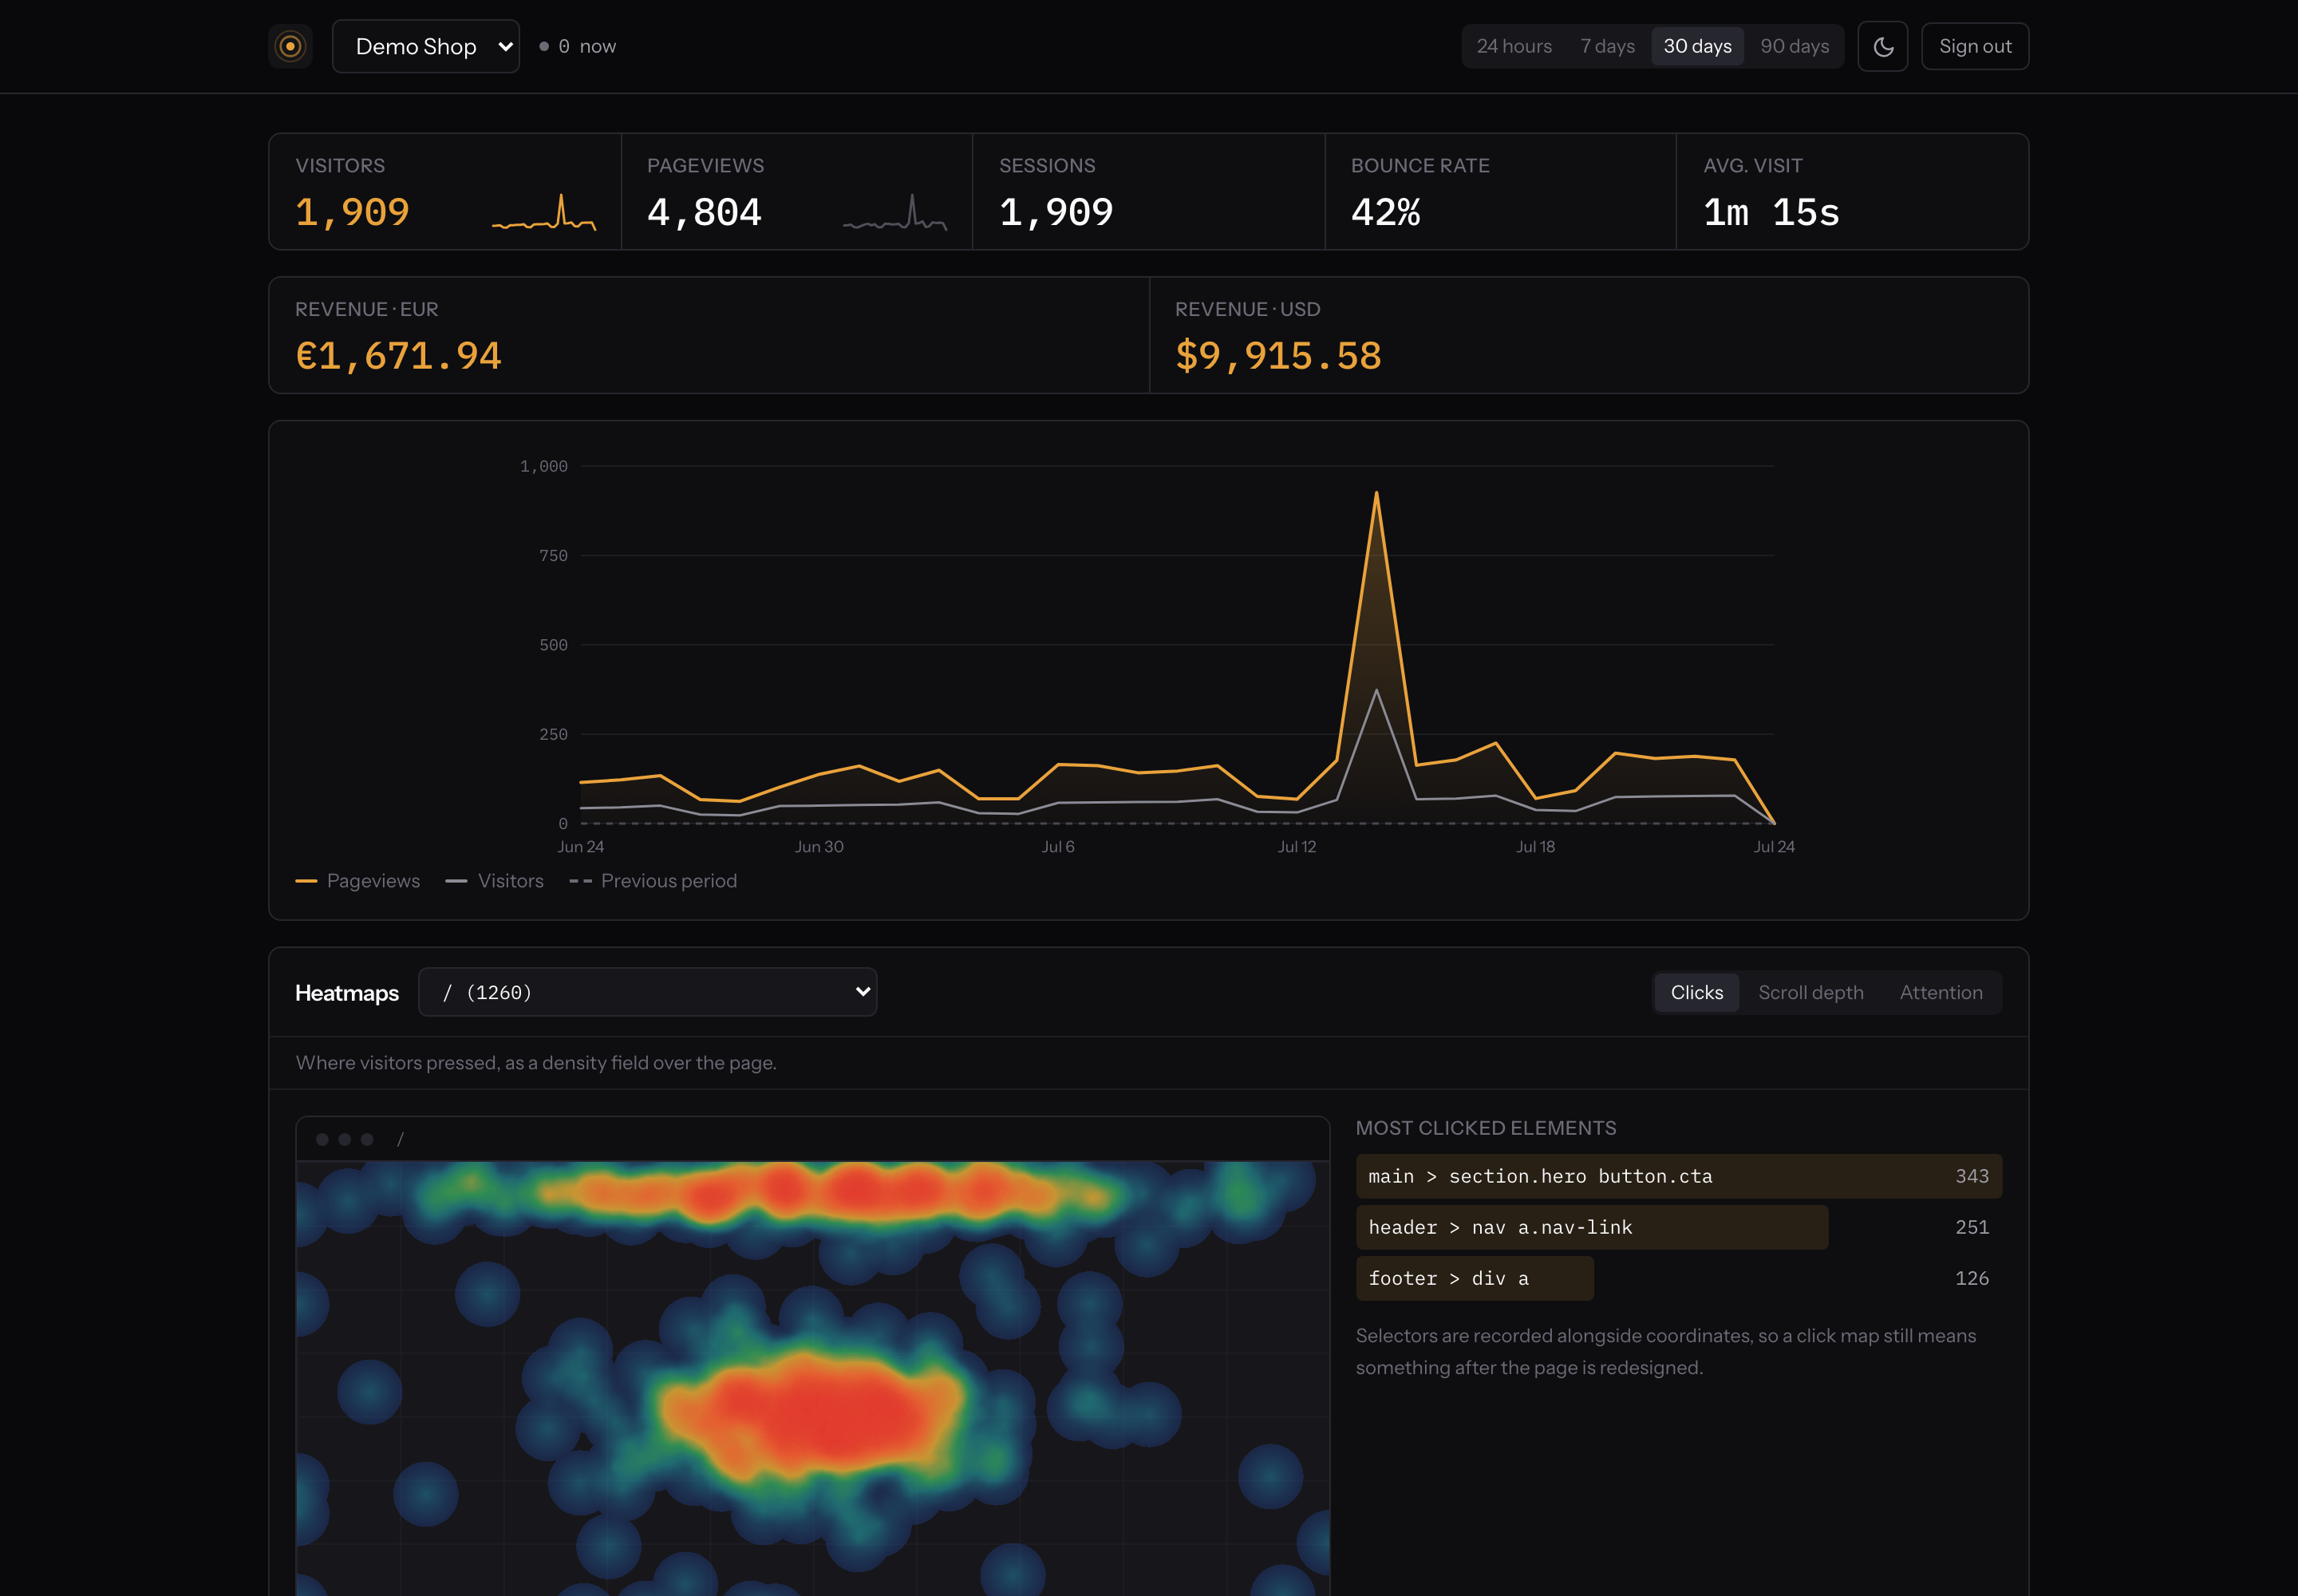Viewport: 2298px width, 1596px height.
Task: Click the EUR revenue €1,671.94
Action: [x=398, y=356]
